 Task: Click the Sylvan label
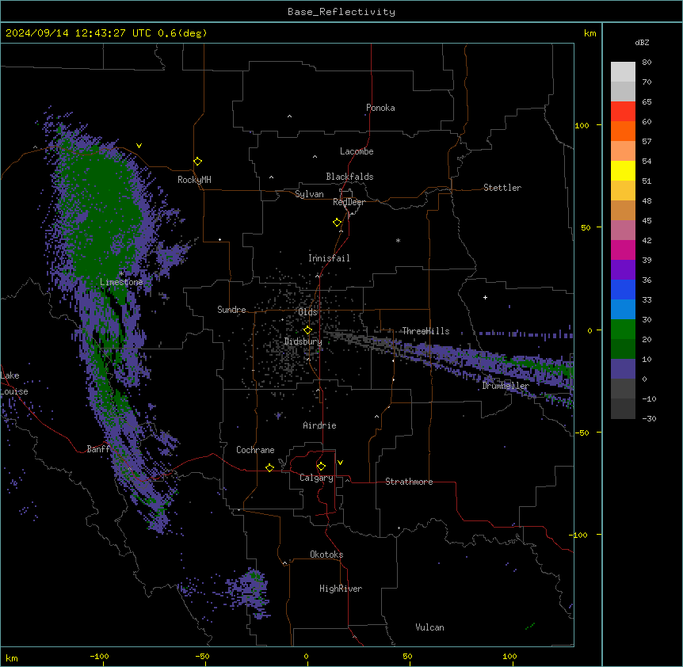[309, 194]
